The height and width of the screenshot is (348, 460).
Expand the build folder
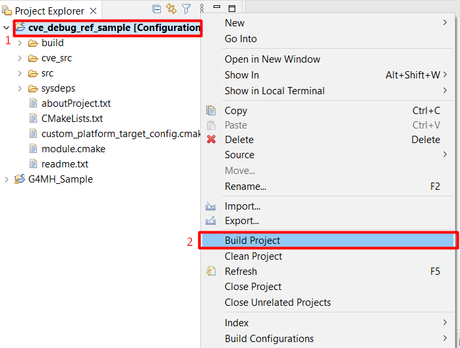pyautogui.click(x=20, y=43)
